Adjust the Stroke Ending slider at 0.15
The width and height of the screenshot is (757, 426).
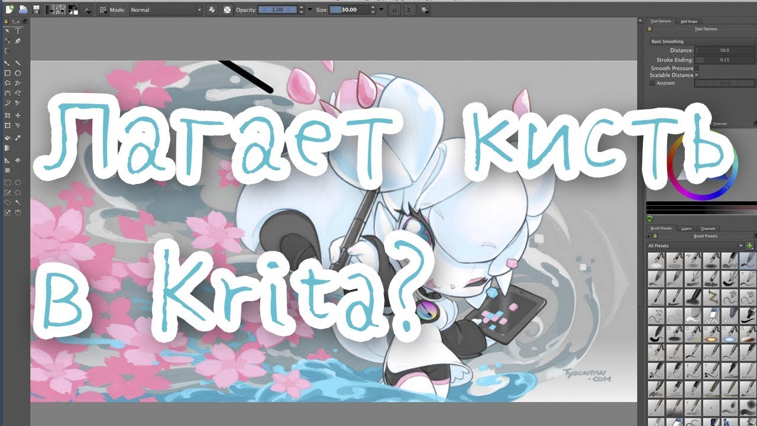pyautogui.click(x=724, y=60)
